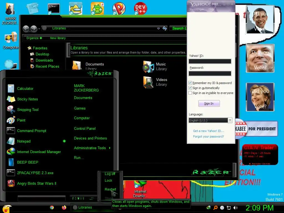284x213 pixels.
Task: Open MARK ZUCKERBERG user folder link
Action: pyautogui.click(x=86, y=88)
